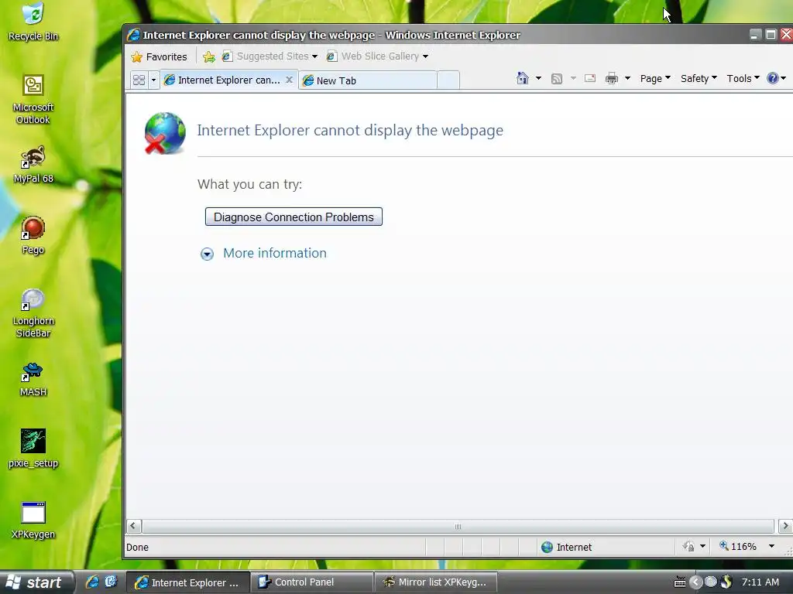This screenshot has width=793, height=594.
Task: Click scroll right arrow
Action: click(x=785, y=526)
